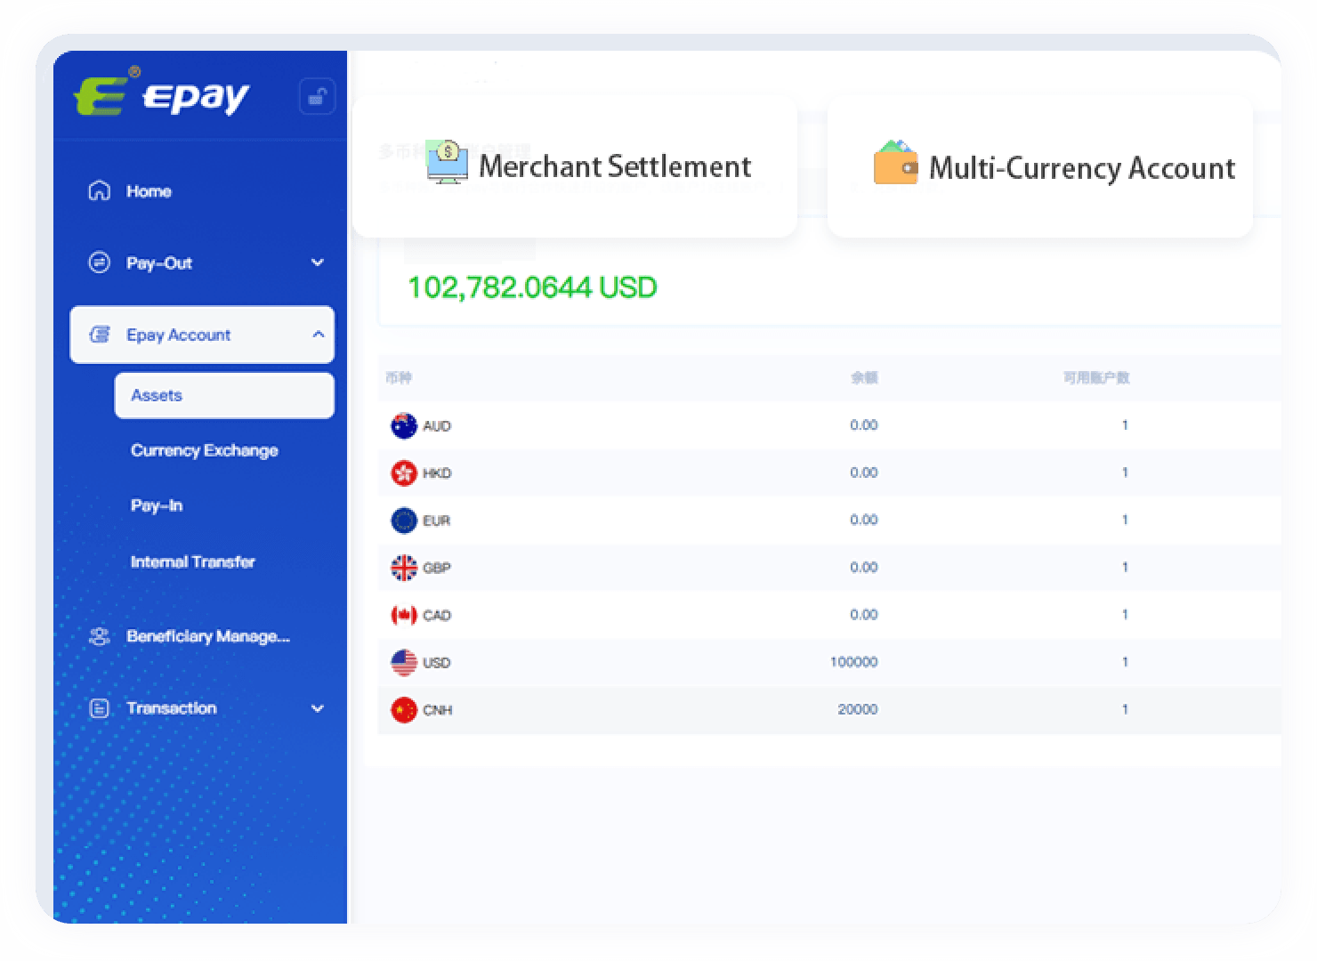Click the HKD balance 0.00

pyautogui.click(x=864, y=472)
